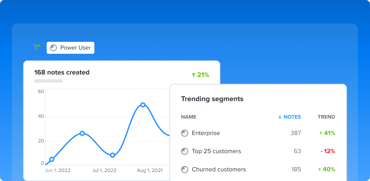
Task: Toggle the Power User segment chip
Action: coord(70,48)
